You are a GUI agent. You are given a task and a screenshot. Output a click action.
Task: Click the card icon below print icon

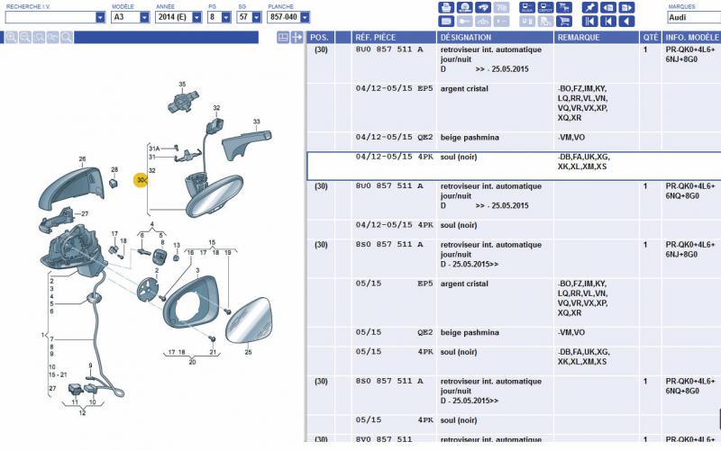tap(446, 21)
